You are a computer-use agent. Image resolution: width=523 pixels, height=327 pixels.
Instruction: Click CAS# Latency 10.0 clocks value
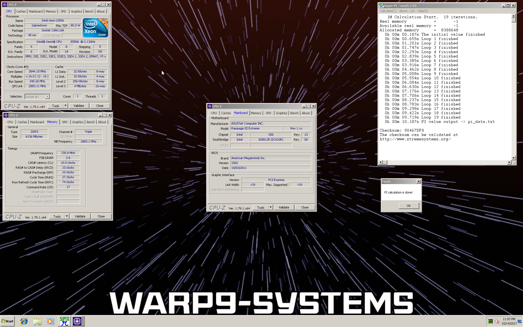pyautogui.click(x=68, y=163)
